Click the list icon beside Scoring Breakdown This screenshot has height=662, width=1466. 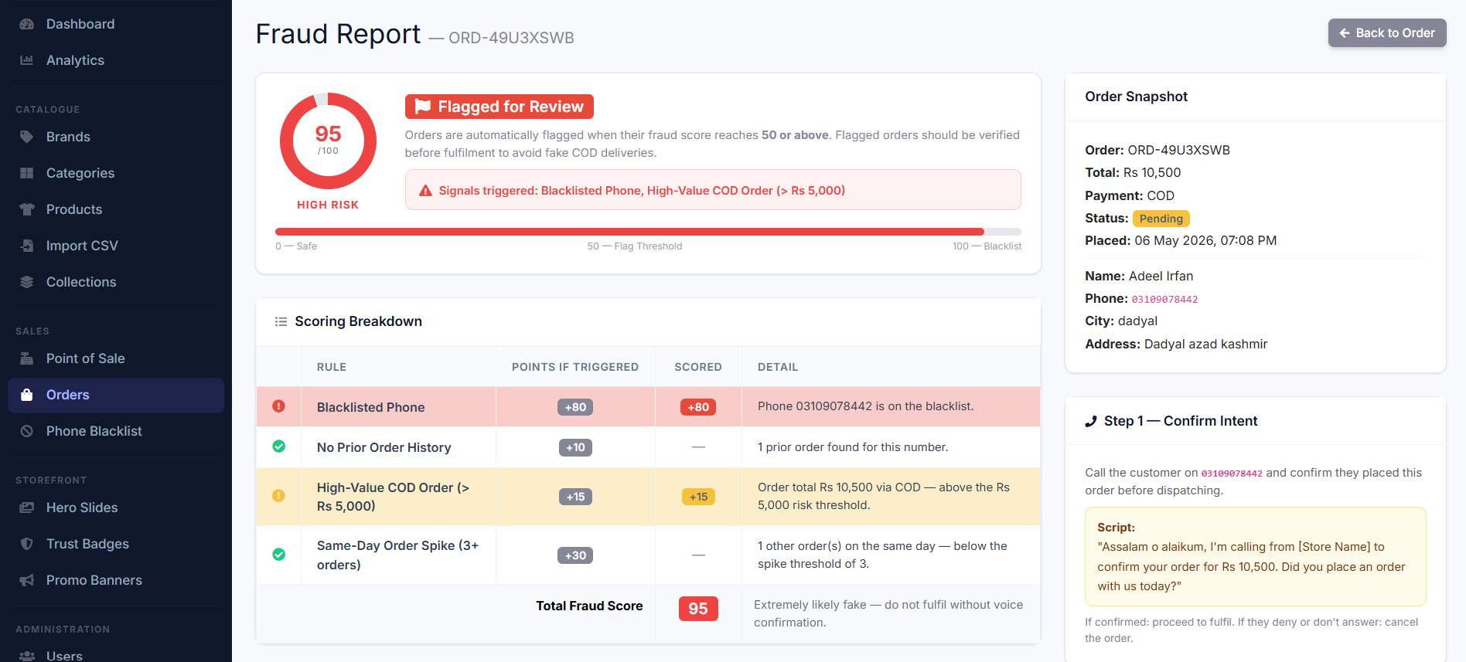click(x=281, y=321)
